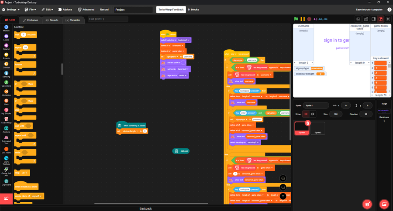Open the stop 'all' block dropdown
This screenshot has width=393, height=211.
24,173
